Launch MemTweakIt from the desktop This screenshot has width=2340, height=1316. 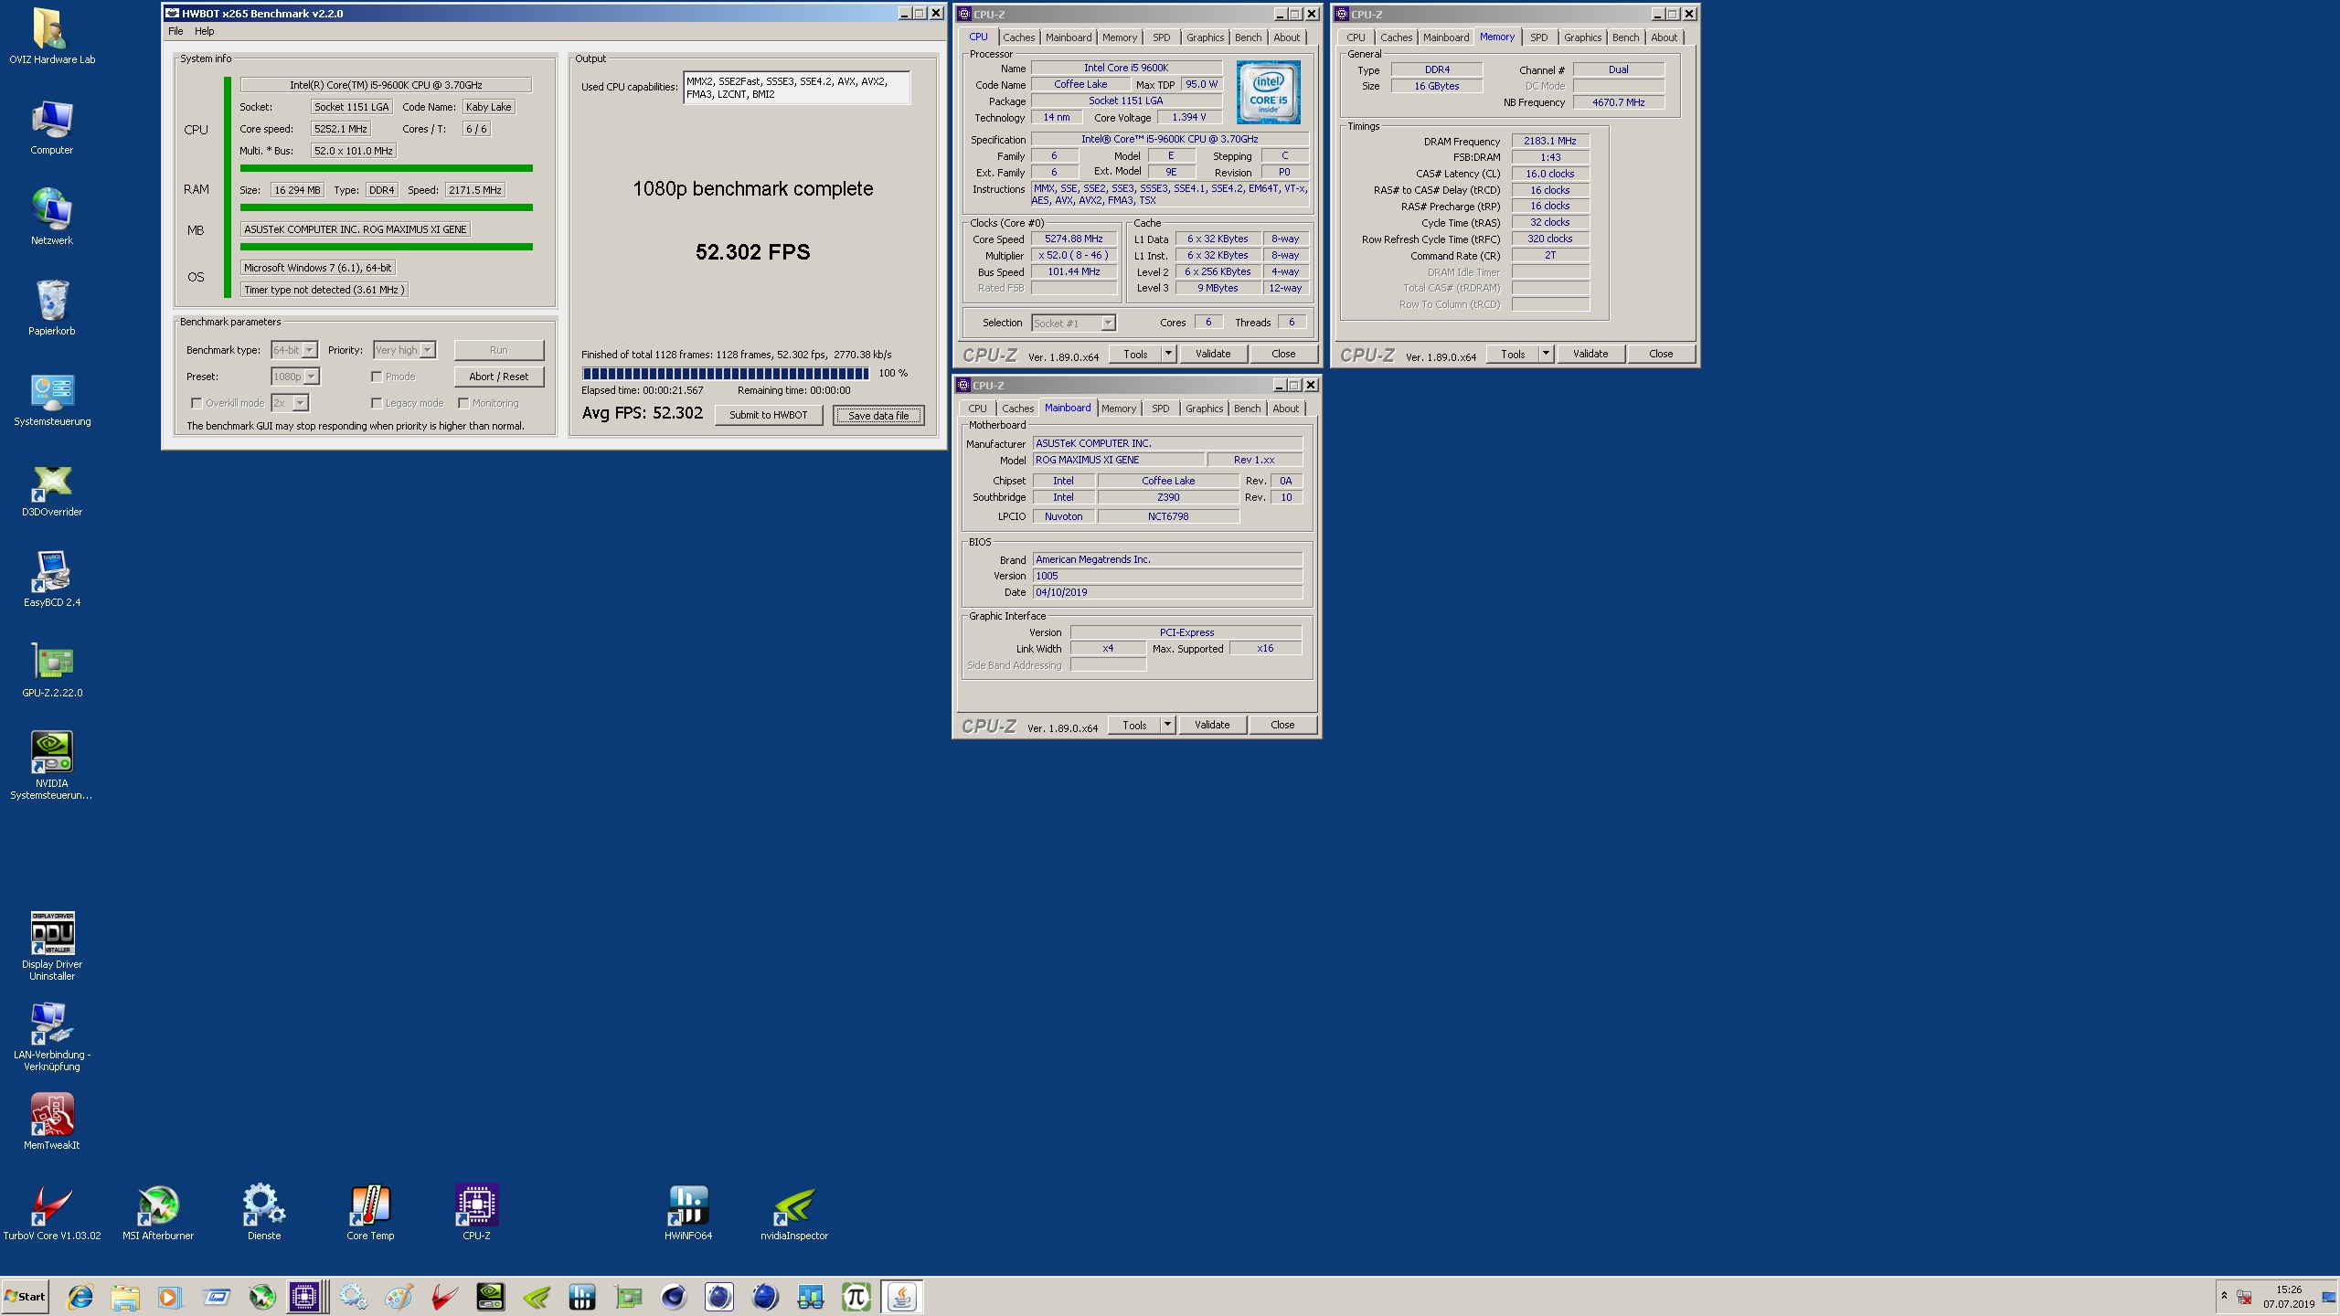51,1121
